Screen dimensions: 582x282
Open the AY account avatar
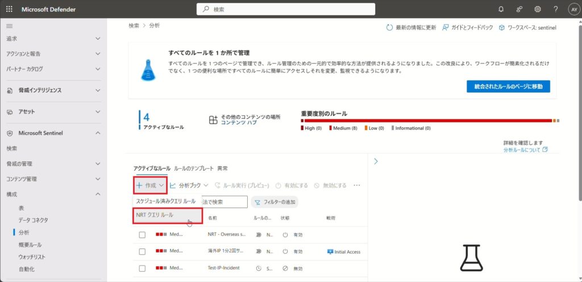point(573,9)
